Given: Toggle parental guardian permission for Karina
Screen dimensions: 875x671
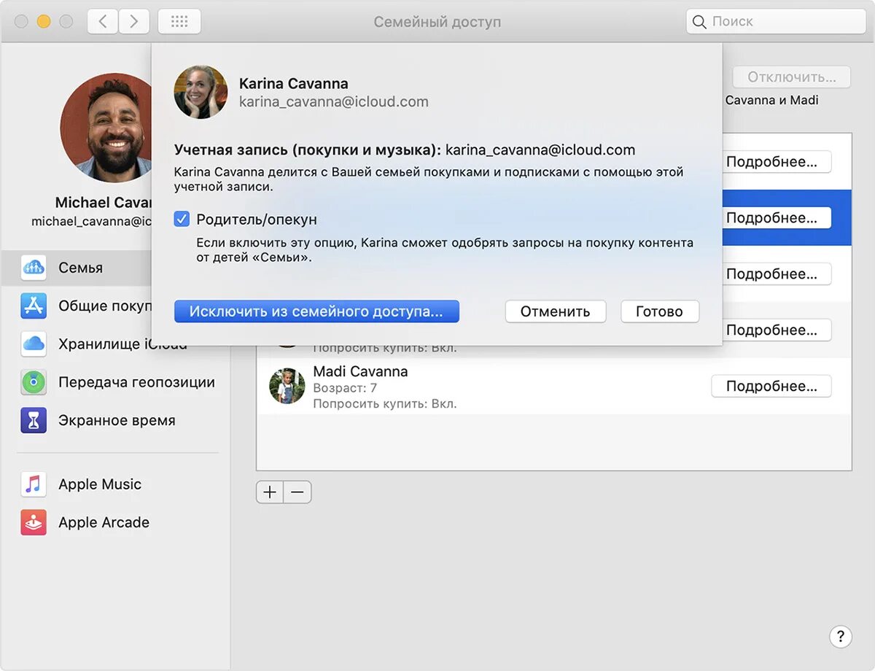Looking at the screenshot, I should point(181,218).
